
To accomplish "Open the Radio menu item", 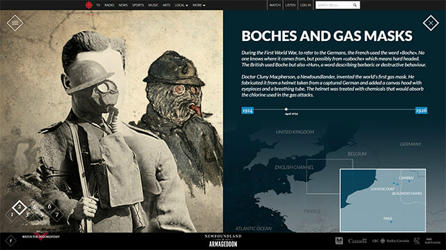I will point(109,5).
